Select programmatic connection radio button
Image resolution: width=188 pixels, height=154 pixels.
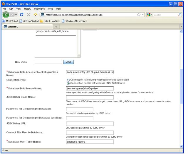pos(68,80)
